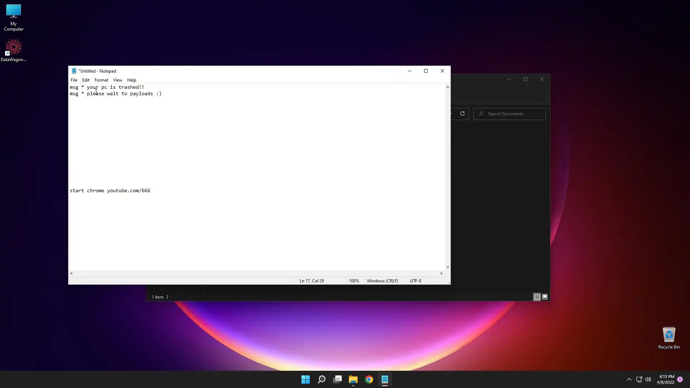Click in the Search Documents field

514,114
